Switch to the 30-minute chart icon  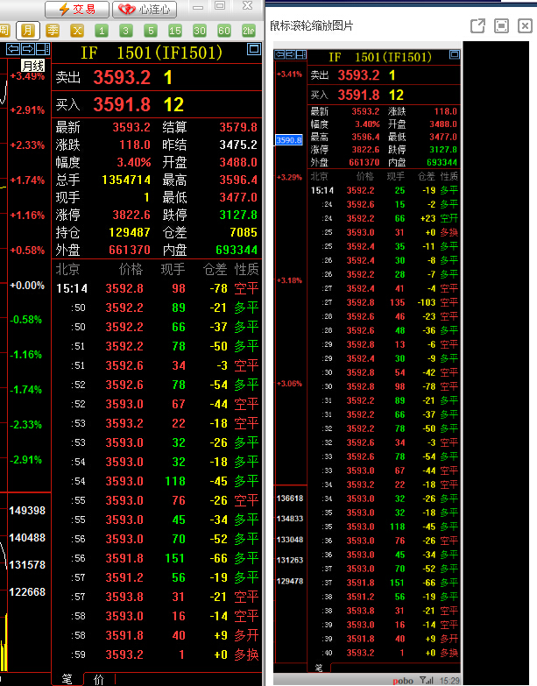(x=200, y=31)
